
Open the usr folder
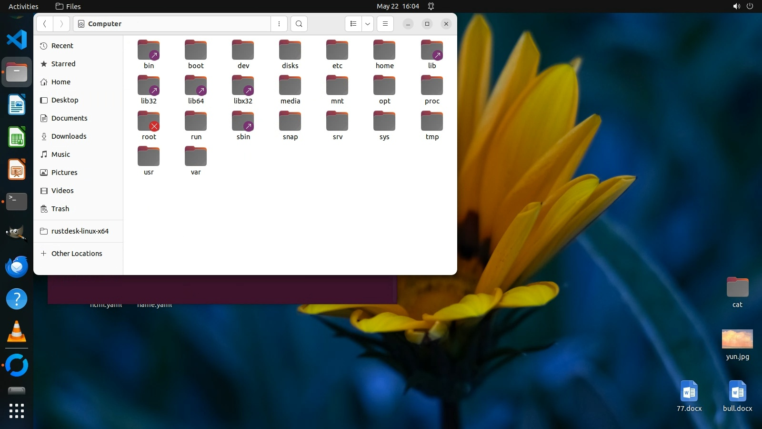pos(149,161)
